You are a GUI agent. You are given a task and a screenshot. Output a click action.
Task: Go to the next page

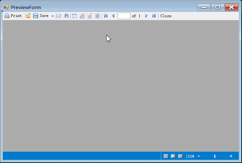(146, 16)
